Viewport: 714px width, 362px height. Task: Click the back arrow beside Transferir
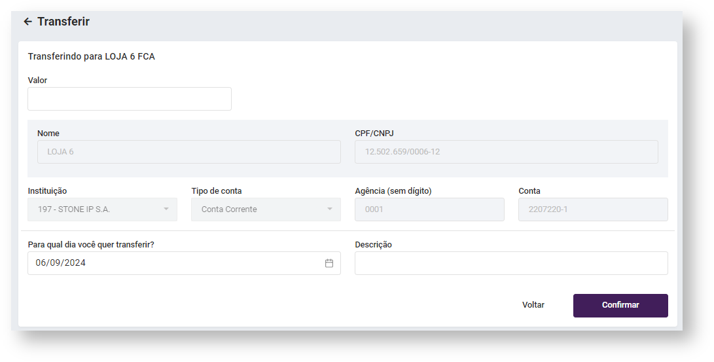click(27, 22)
